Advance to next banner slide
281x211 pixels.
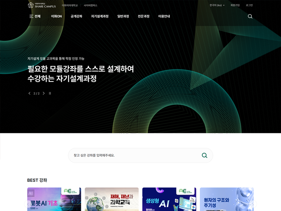[44, 94]
